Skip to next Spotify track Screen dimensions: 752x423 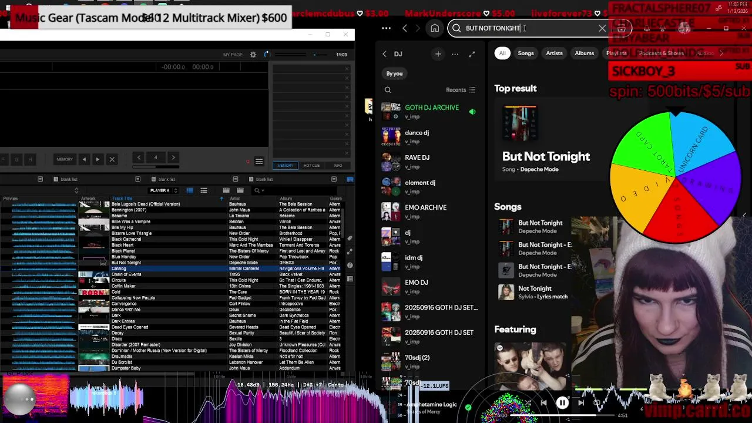[580, 403]
